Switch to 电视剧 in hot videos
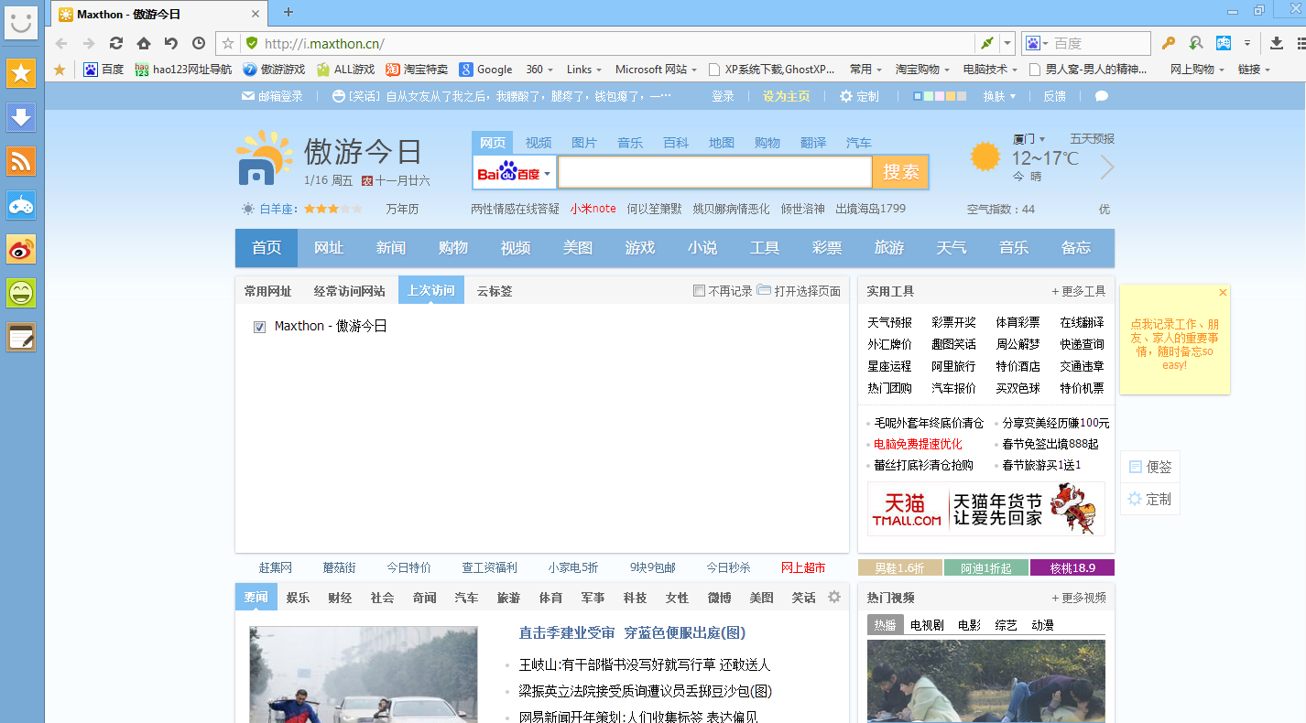The image size is (1306, 723). [x=927, y=625]
